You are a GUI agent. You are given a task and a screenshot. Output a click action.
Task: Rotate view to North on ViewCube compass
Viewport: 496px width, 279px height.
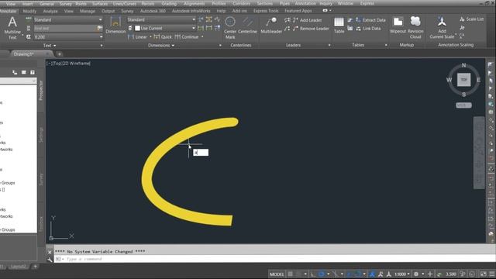point(463,65)
